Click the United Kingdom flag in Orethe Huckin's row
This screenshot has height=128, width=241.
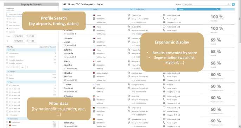(94, 73)
